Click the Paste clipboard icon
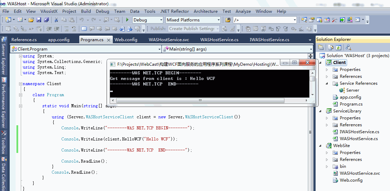Image resolution: width=390 pixels, height=191 pixels. coord(72,20)
